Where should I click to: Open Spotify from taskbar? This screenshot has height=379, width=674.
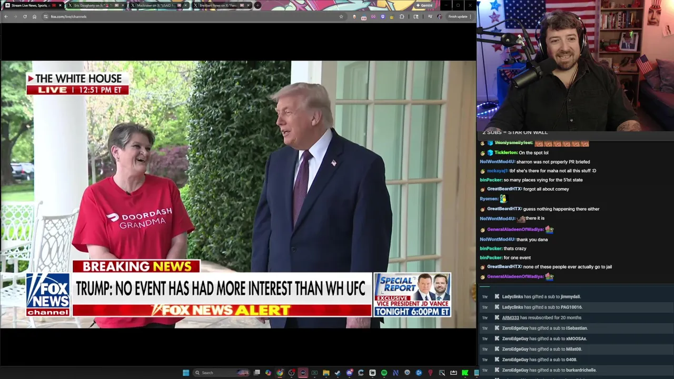[x=384, y=373]
